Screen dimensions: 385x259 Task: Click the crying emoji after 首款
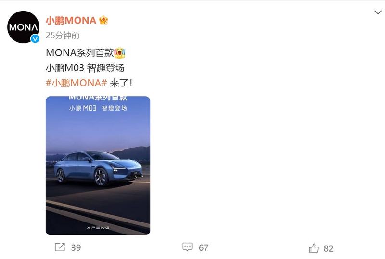[119, 53]
